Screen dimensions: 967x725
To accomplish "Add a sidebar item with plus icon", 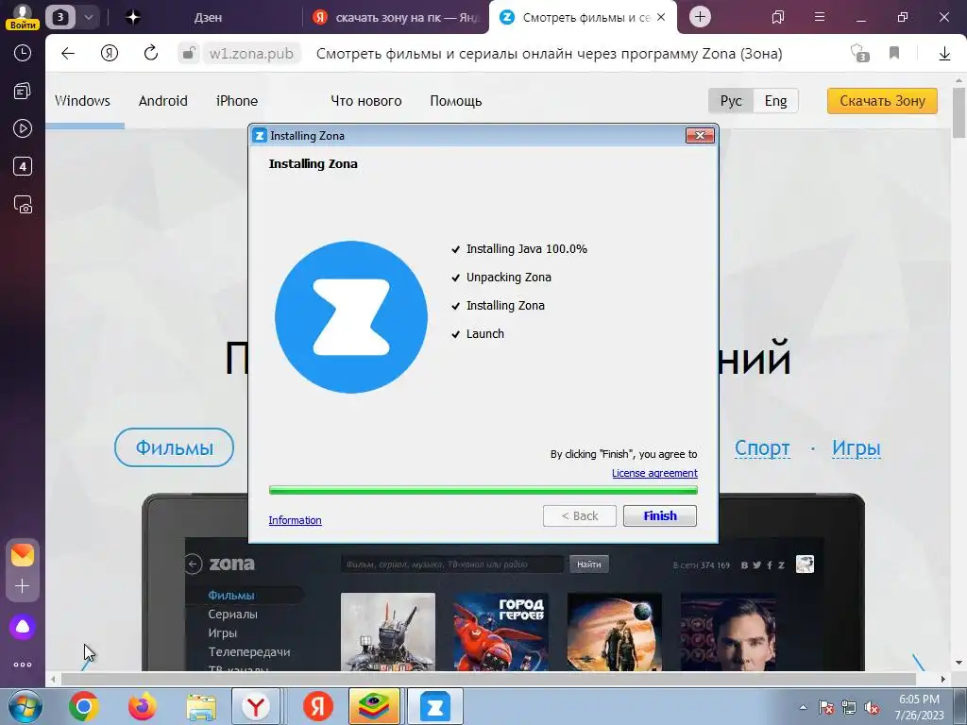I will (23, 585).
